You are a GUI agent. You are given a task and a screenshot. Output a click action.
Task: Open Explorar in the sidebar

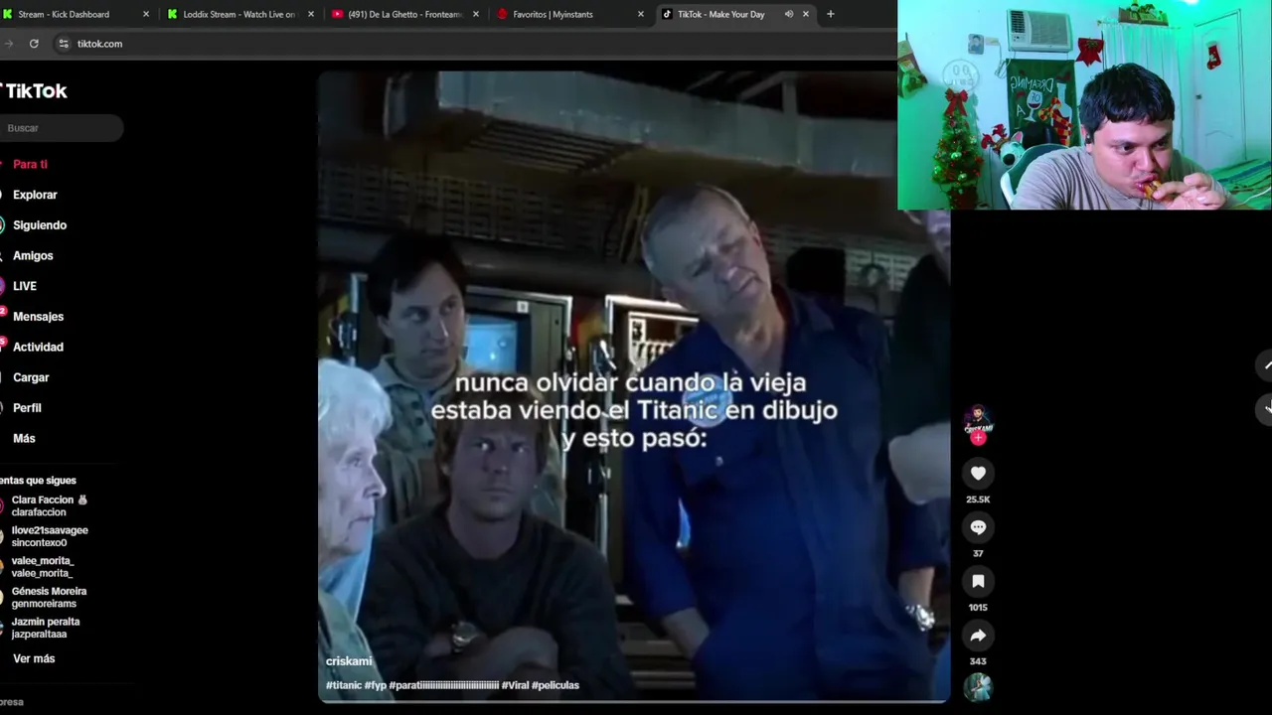click(35, 195)
